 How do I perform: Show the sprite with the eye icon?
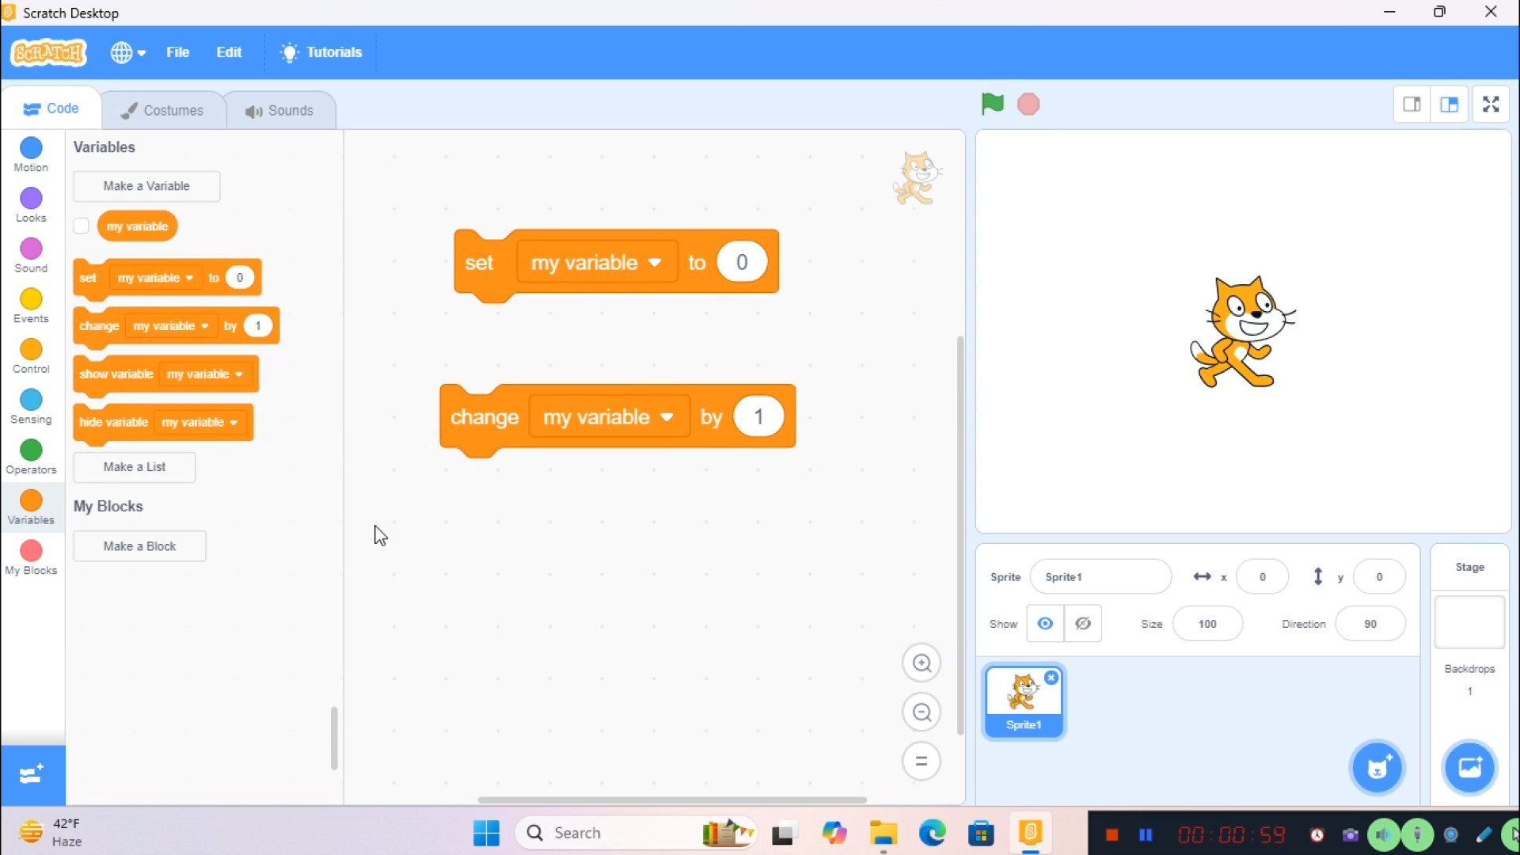(1045, 624)
